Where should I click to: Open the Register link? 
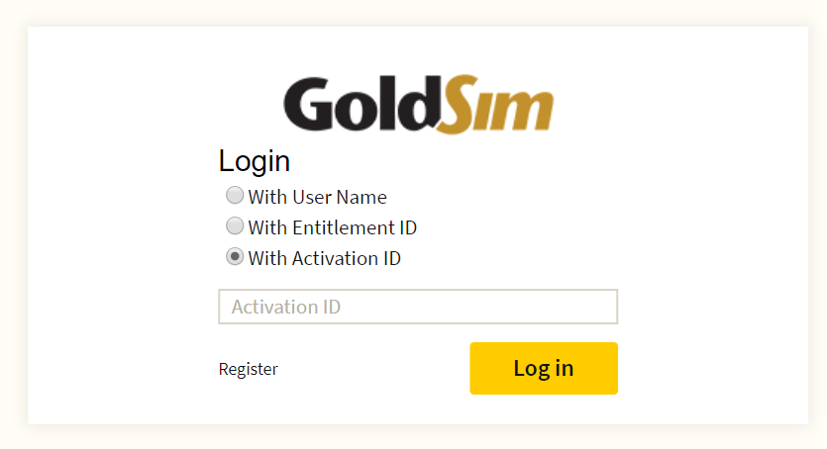248,369
